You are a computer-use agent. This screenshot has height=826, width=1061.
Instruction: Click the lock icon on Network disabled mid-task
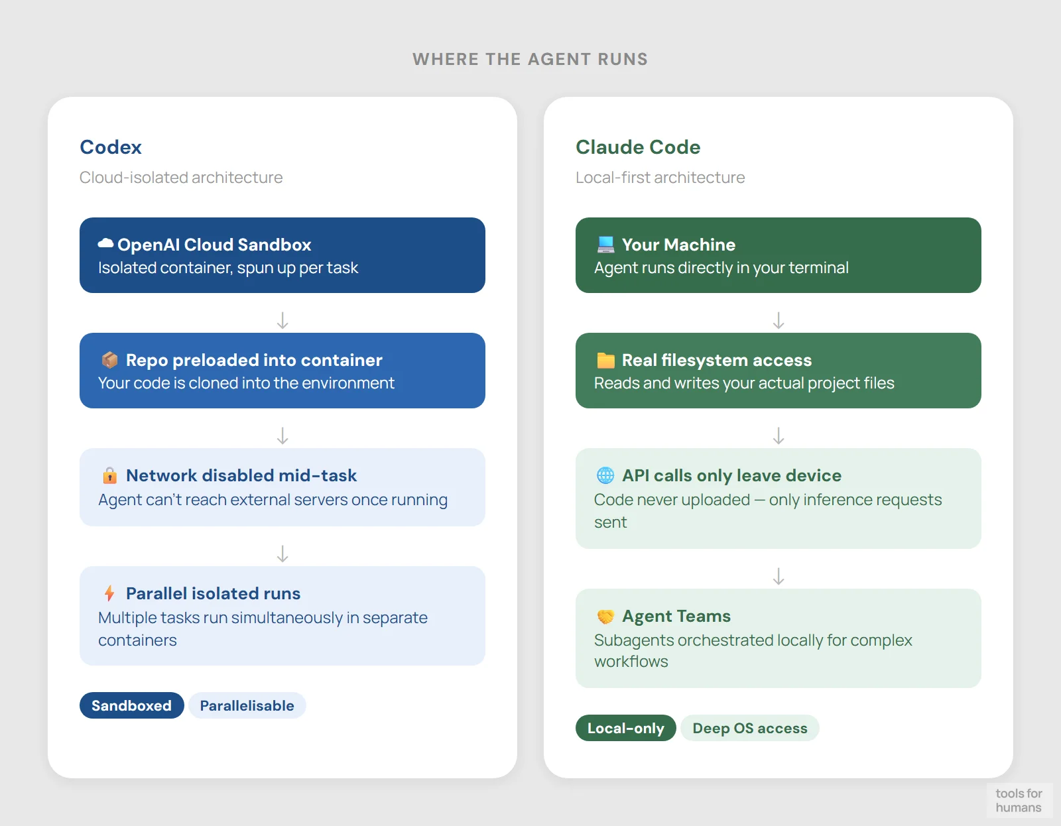[x=109, y=475]
